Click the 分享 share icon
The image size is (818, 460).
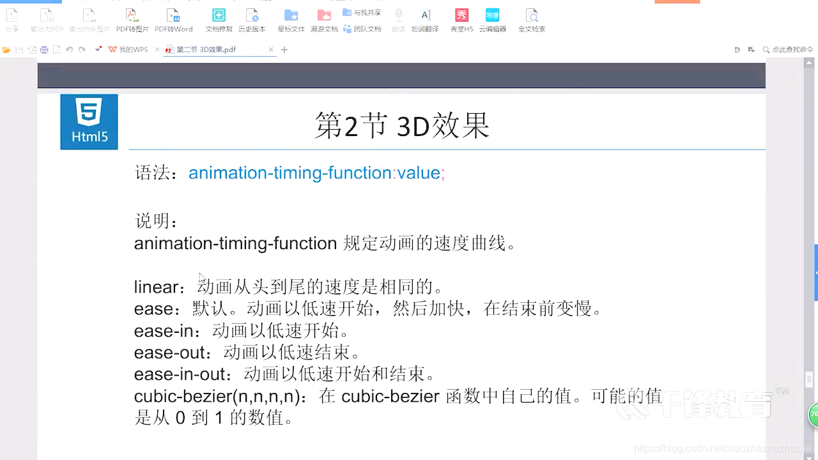(x=12, y=20)
